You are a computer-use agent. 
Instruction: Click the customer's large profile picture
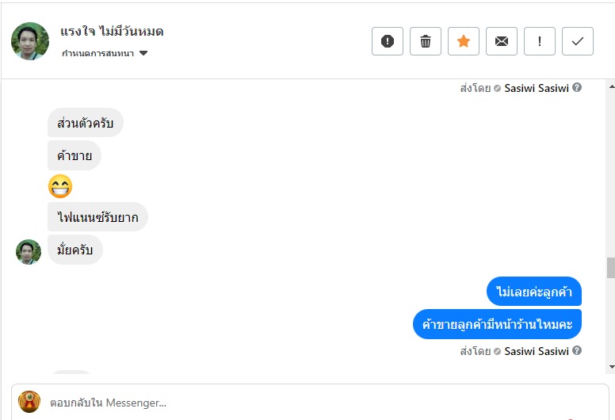[x=30, y=41]
